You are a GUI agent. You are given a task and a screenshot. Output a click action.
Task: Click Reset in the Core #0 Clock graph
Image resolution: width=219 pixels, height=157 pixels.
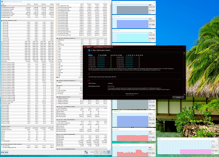pyautogui.click(x=154, y=10)
